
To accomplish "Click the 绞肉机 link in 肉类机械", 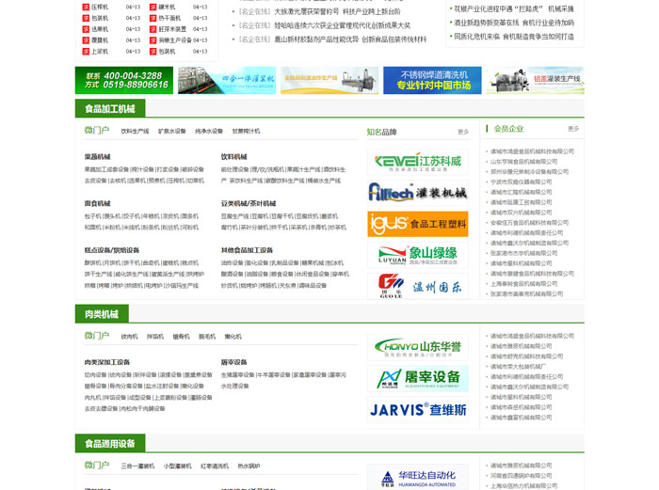I will click(129, 337).
